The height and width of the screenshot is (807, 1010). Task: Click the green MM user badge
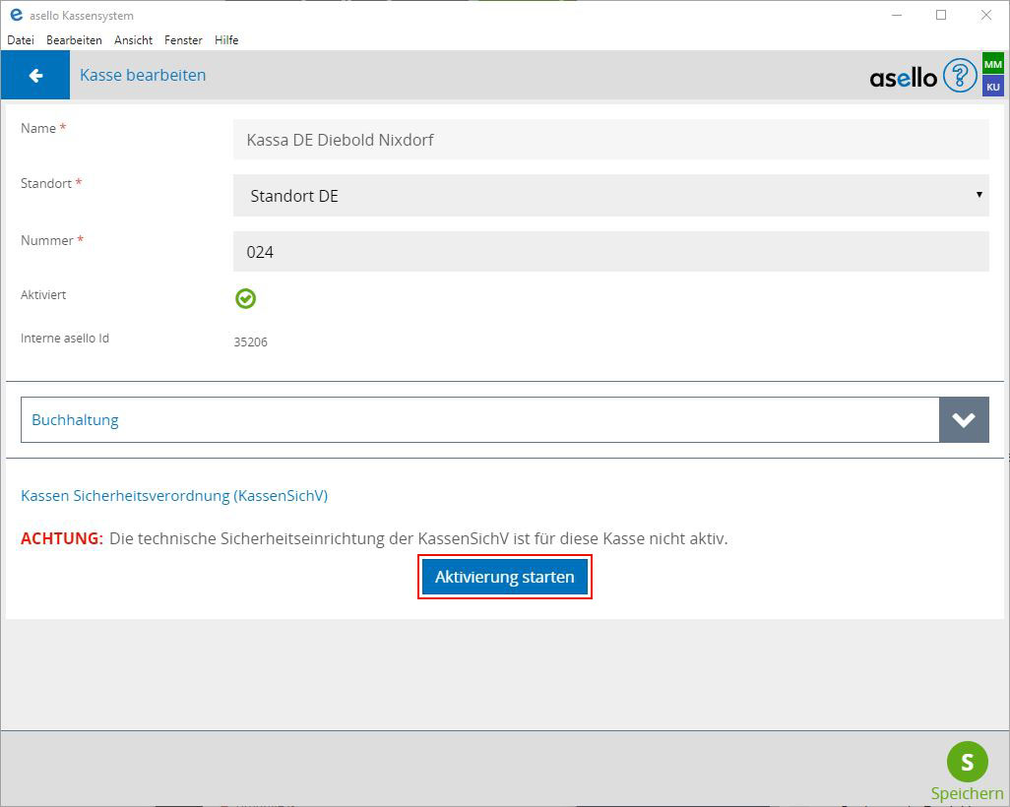point(992,64)
